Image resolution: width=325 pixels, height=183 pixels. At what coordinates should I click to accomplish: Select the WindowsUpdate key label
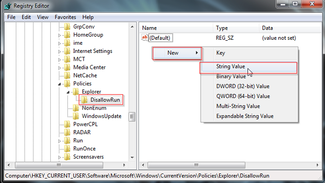[102, 116]
